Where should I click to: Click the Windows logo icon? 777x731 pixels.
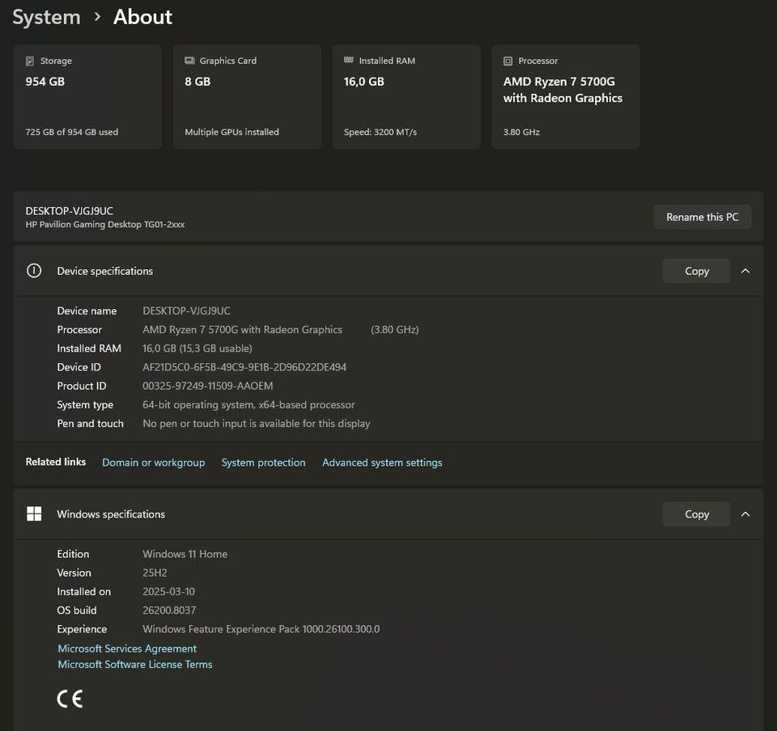click(x=34, y=514)
